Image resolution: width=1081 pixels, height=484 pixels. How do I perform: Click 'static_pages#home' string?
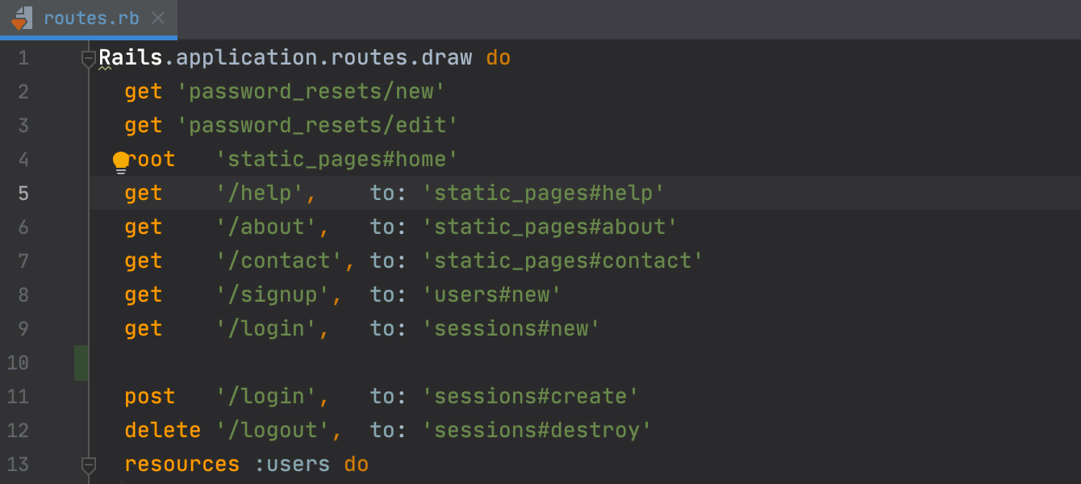click(336, 160)
